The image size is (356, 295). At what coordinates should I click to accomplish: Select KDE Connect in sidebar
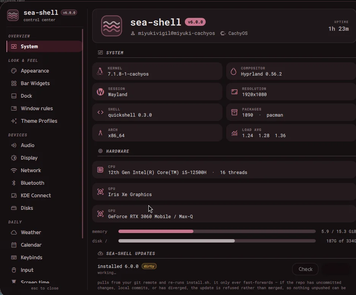44,195
